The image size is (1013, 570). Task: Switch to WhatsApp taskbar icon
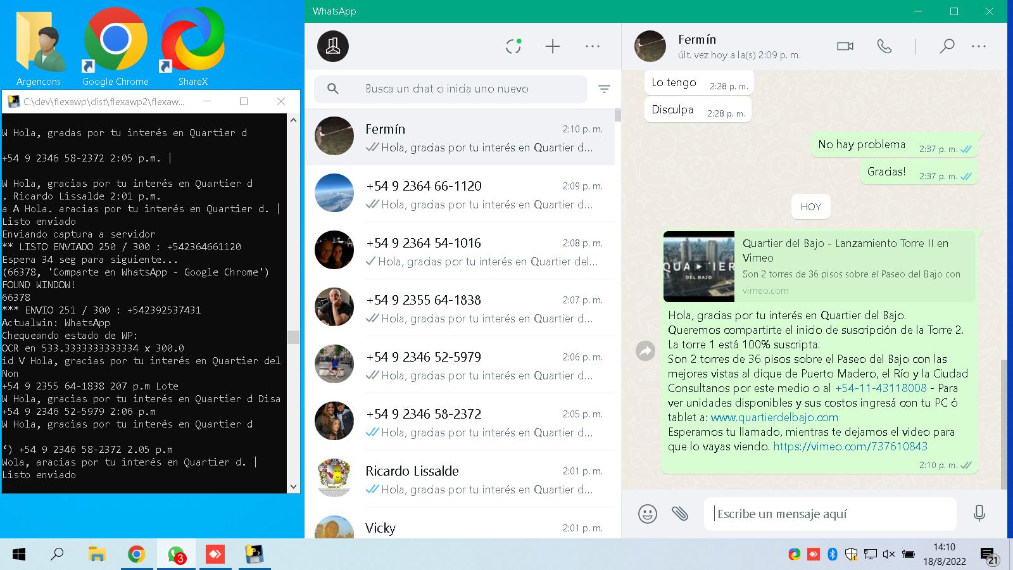[176, 555]
